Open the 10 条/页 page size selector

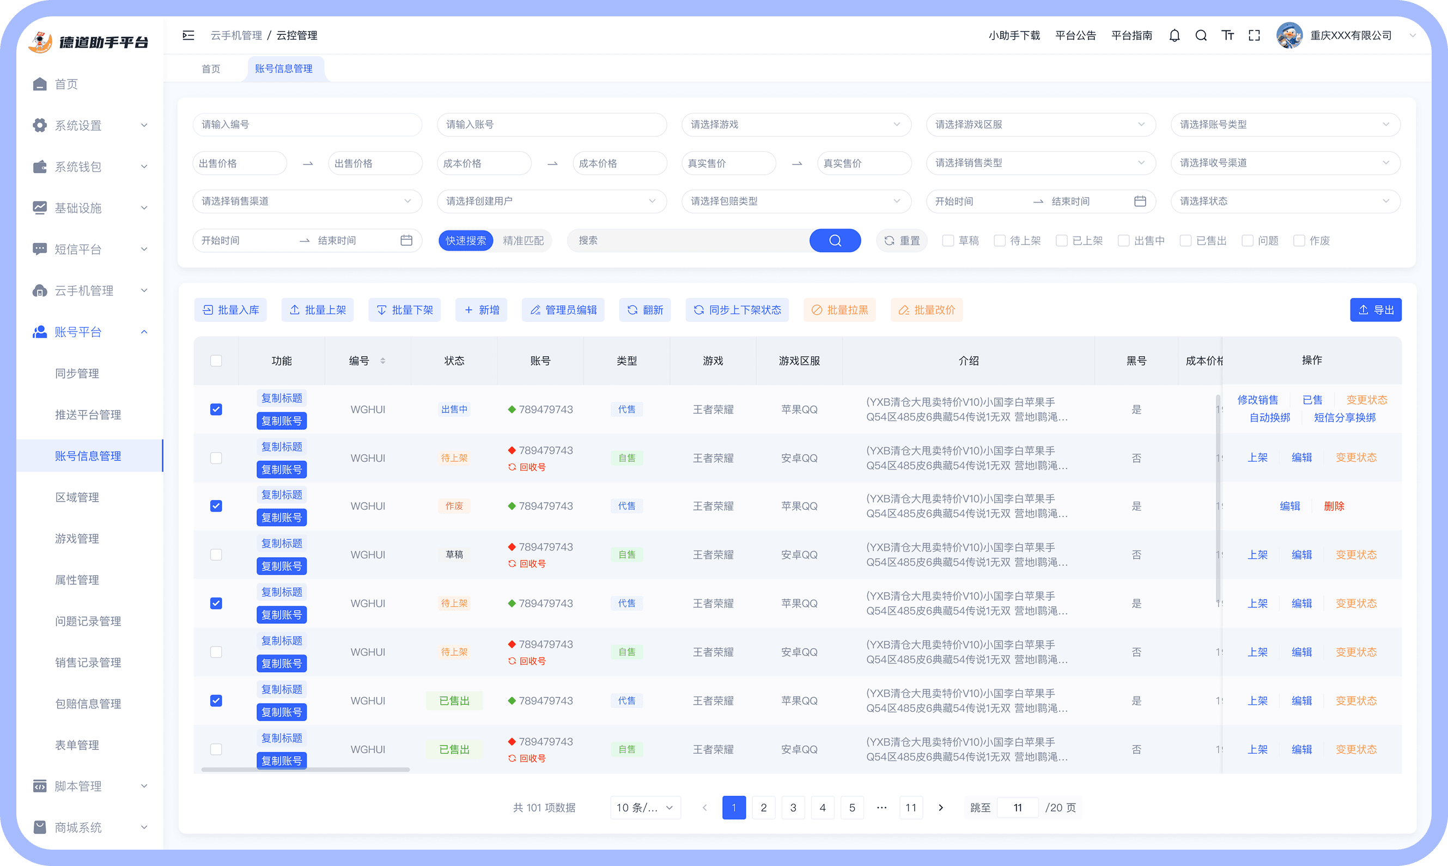[645, 808]
